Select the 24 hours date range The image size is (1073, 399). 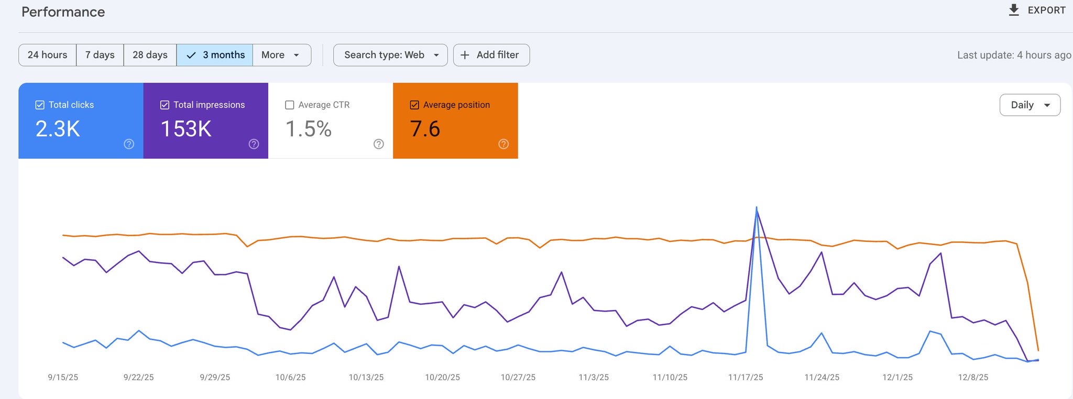pyautogui.click(x=47, y=55)
